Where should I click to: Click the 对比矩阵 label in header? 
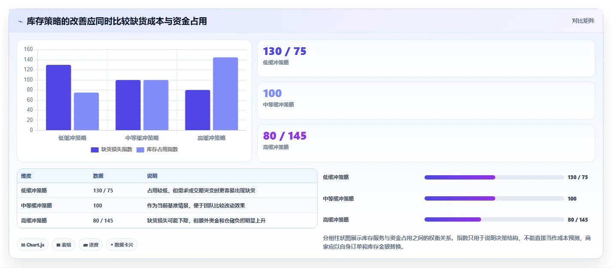pyautogui.click(x=583, y=21)
